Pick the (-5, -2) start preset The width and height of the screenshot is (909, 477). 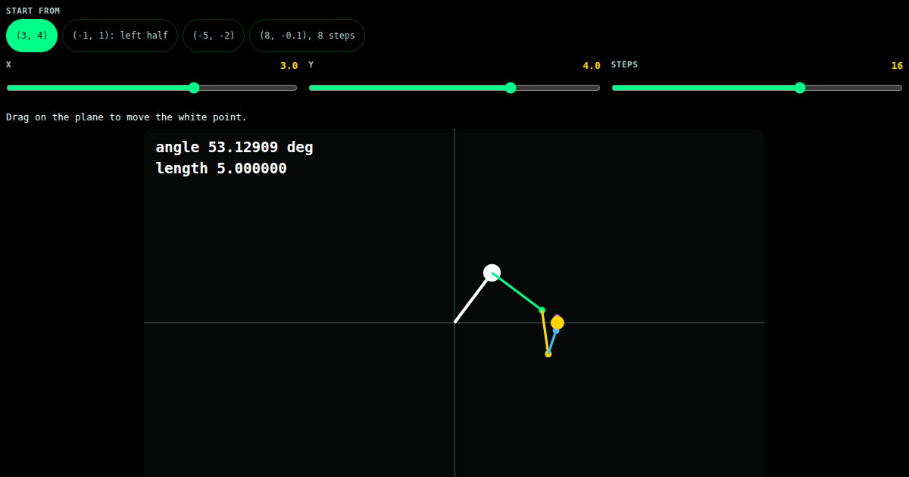pos(214,36)
